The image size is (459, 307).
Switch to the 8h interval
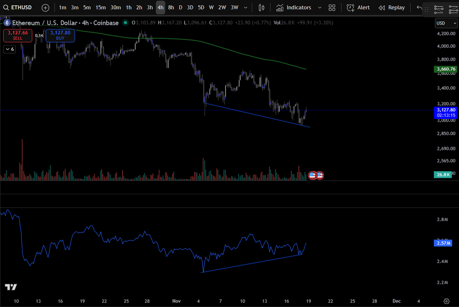(x=171, y=8)
